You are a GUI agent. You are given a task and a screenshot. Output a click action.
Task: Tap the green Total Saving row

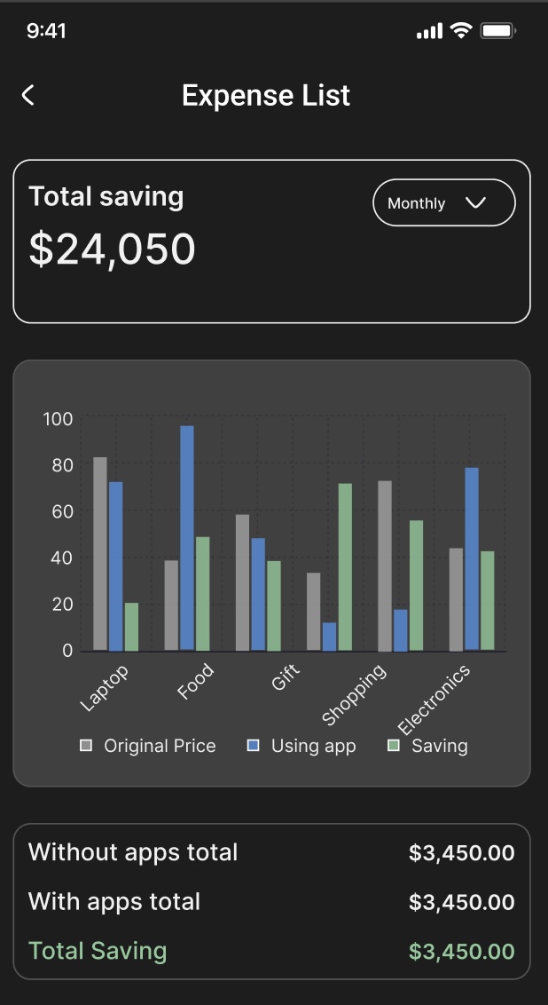(x=270, y=951)
